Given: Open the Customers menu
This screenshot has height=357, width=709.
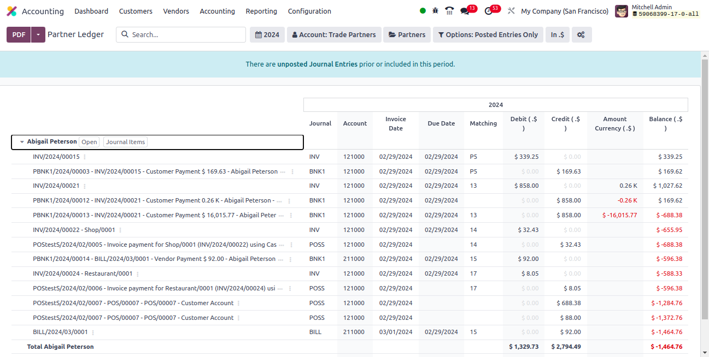Looking at the screenshot, I should point(136,11).
